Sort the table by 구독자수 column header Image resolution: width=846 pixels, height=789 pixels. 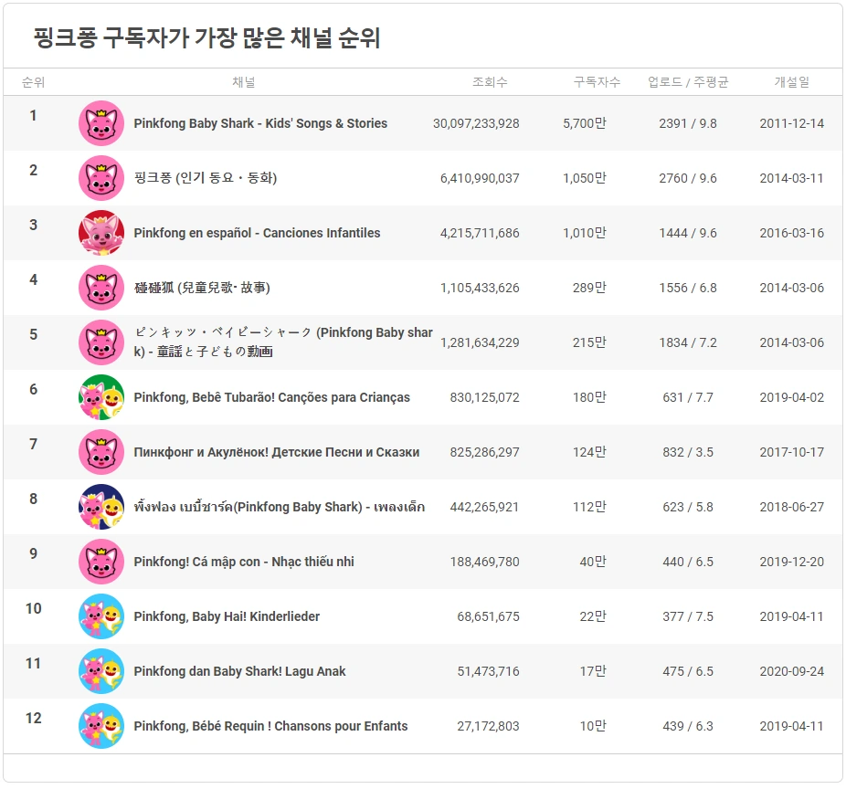coord(595,81)
